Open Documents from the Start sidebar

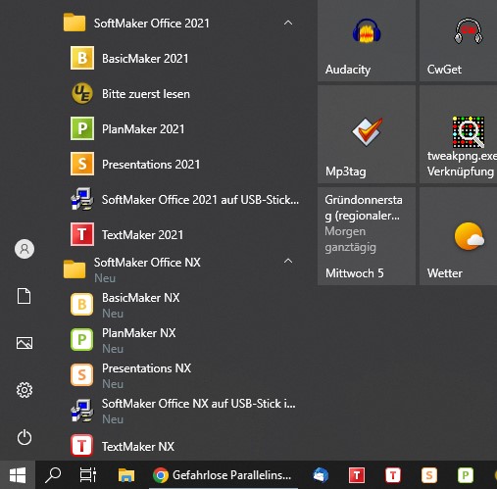25,296
